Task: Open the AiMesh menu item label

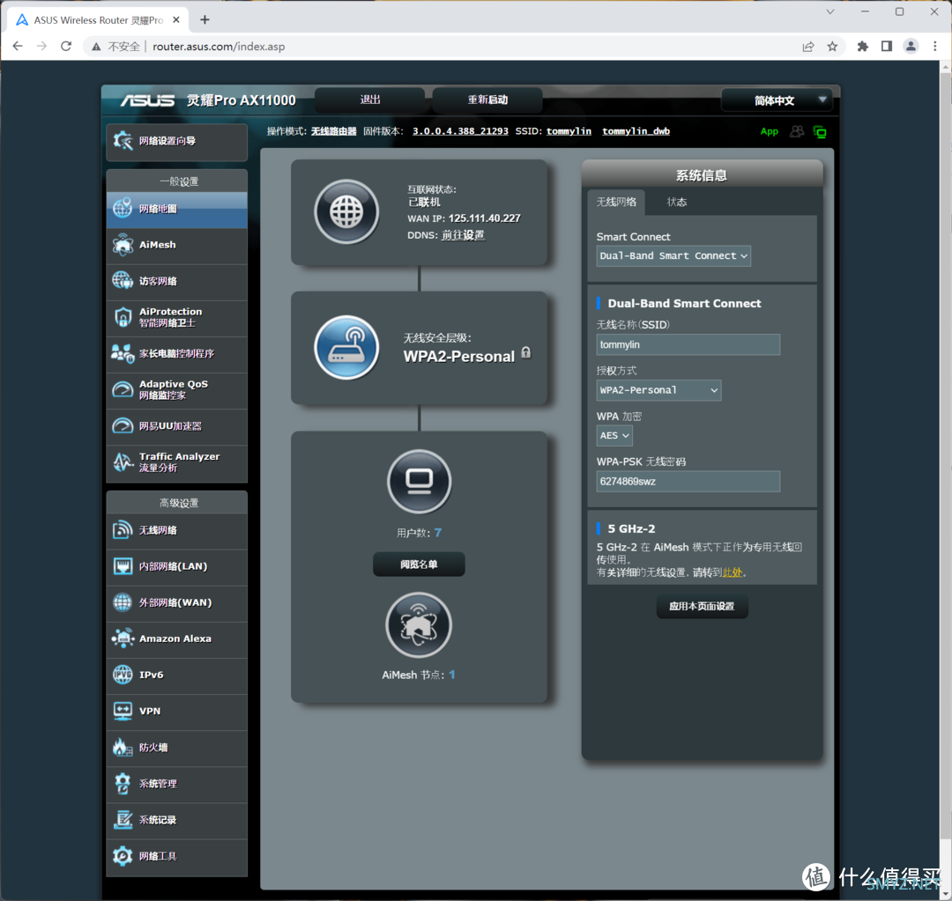Action: tap(157, 245)
